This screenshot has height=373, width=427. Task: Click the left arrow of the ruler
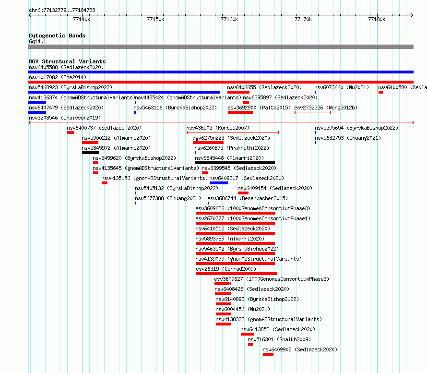[x=30, y=15]
